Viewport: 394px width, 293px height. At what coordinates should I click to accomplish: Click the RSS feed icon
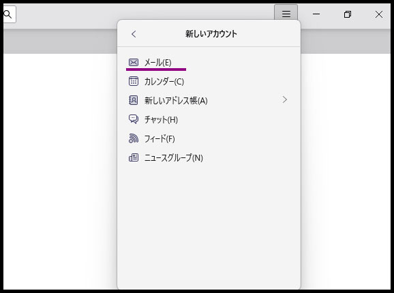pos(134,138)
